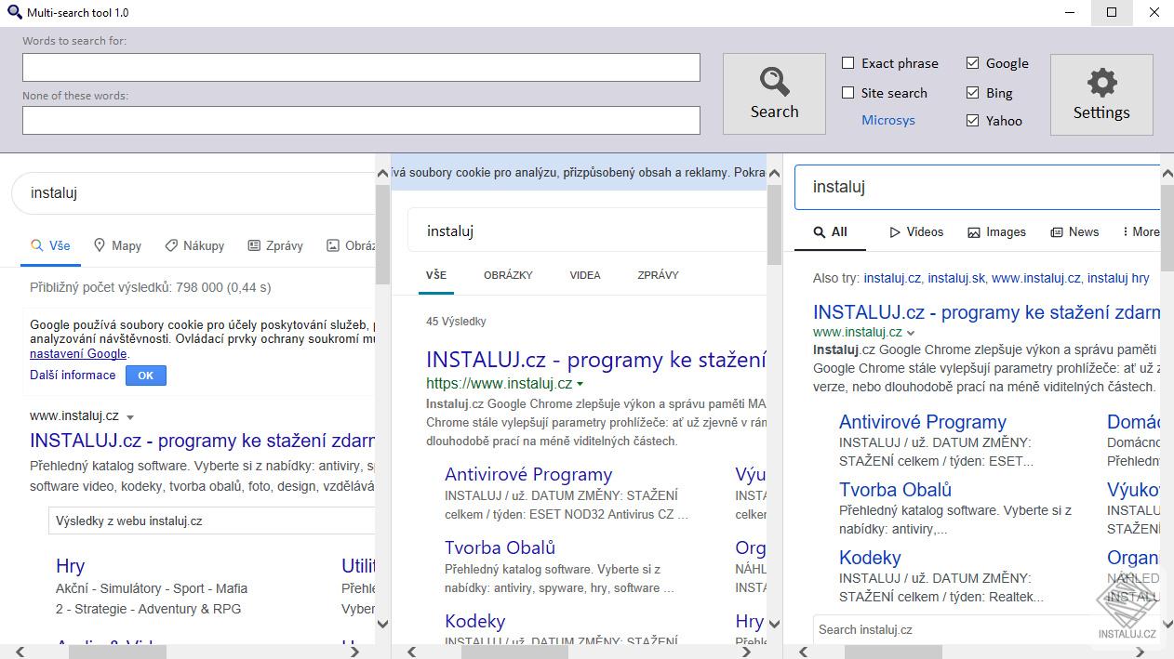Select the Bing VIDEA tab
This screenshot has width=1174, height=659.
[585, 275]
